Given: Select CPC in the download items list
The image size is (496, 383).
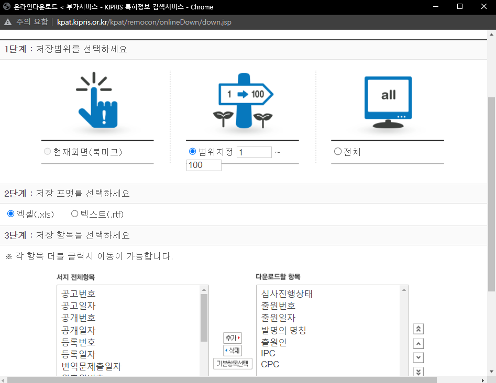Looking at the screenshot, I should [270, 364].
